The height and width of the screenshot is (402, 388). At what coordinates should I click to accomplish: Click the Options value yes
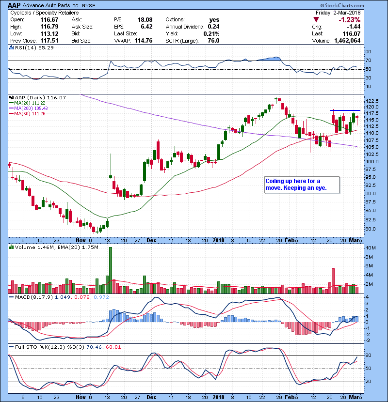tap(214, 20)
